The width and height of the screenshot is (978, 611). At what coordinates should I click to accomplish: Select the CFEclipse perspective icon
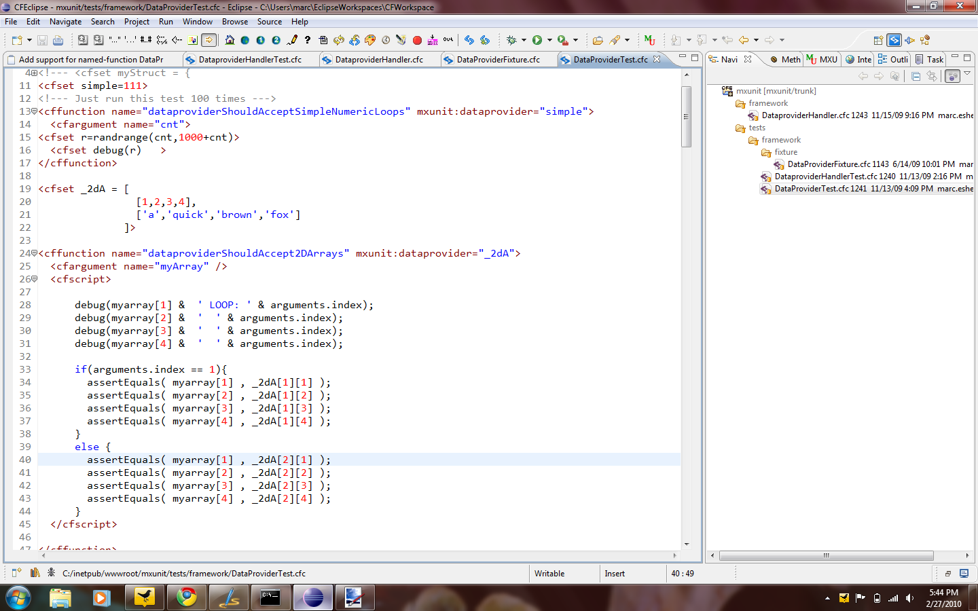point(894,40)
